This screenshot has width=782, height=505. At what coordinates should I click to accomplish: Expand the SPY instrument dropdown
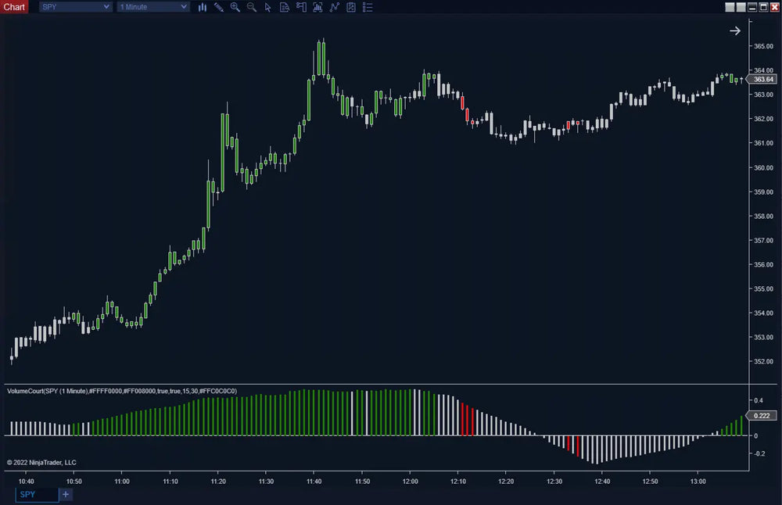[75, 7]
